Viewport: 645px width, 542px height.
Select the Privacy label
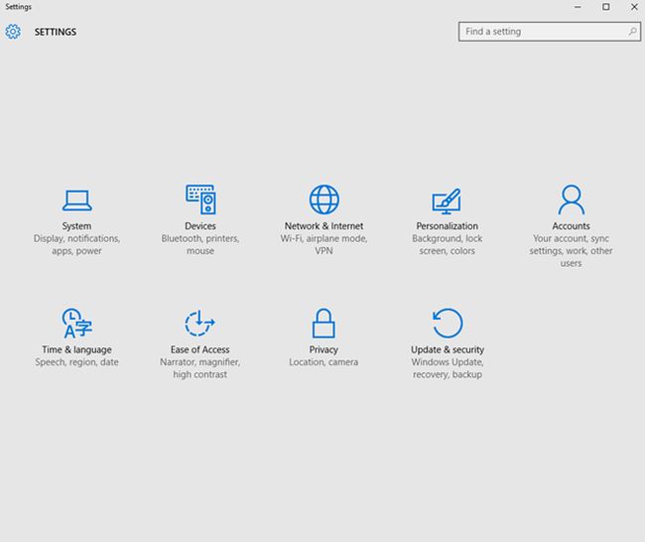coord(323,349)
